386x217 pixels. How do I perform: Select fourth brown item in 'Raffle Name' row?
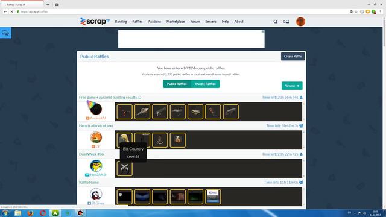tap(178, 197)
